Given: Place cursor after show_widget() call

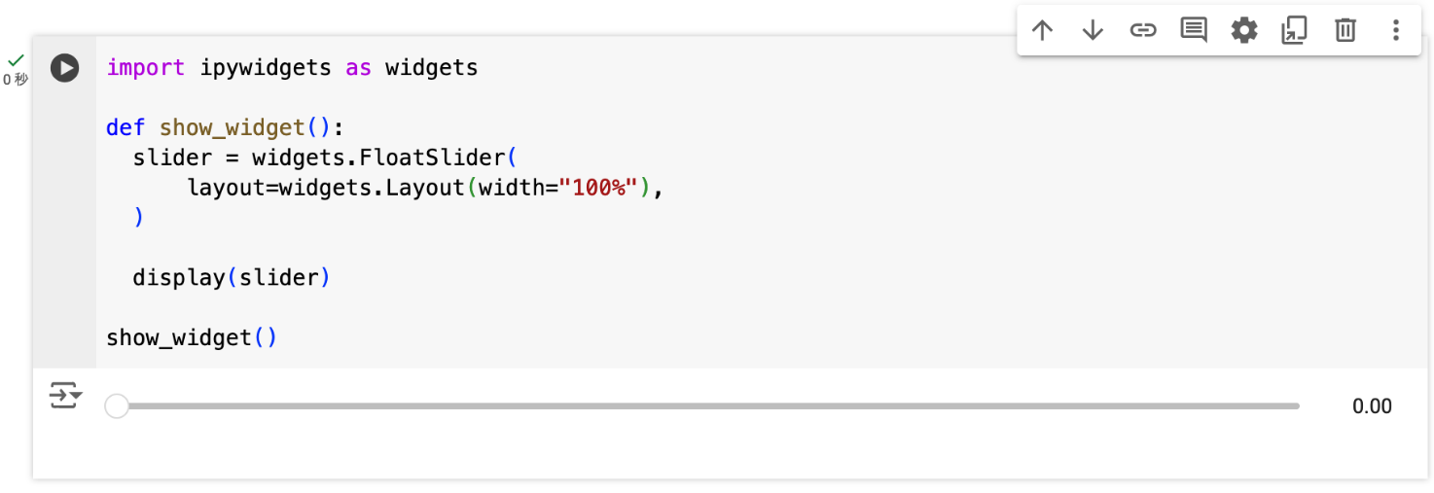Looking at the screenshot, I should tap(279, 338).
